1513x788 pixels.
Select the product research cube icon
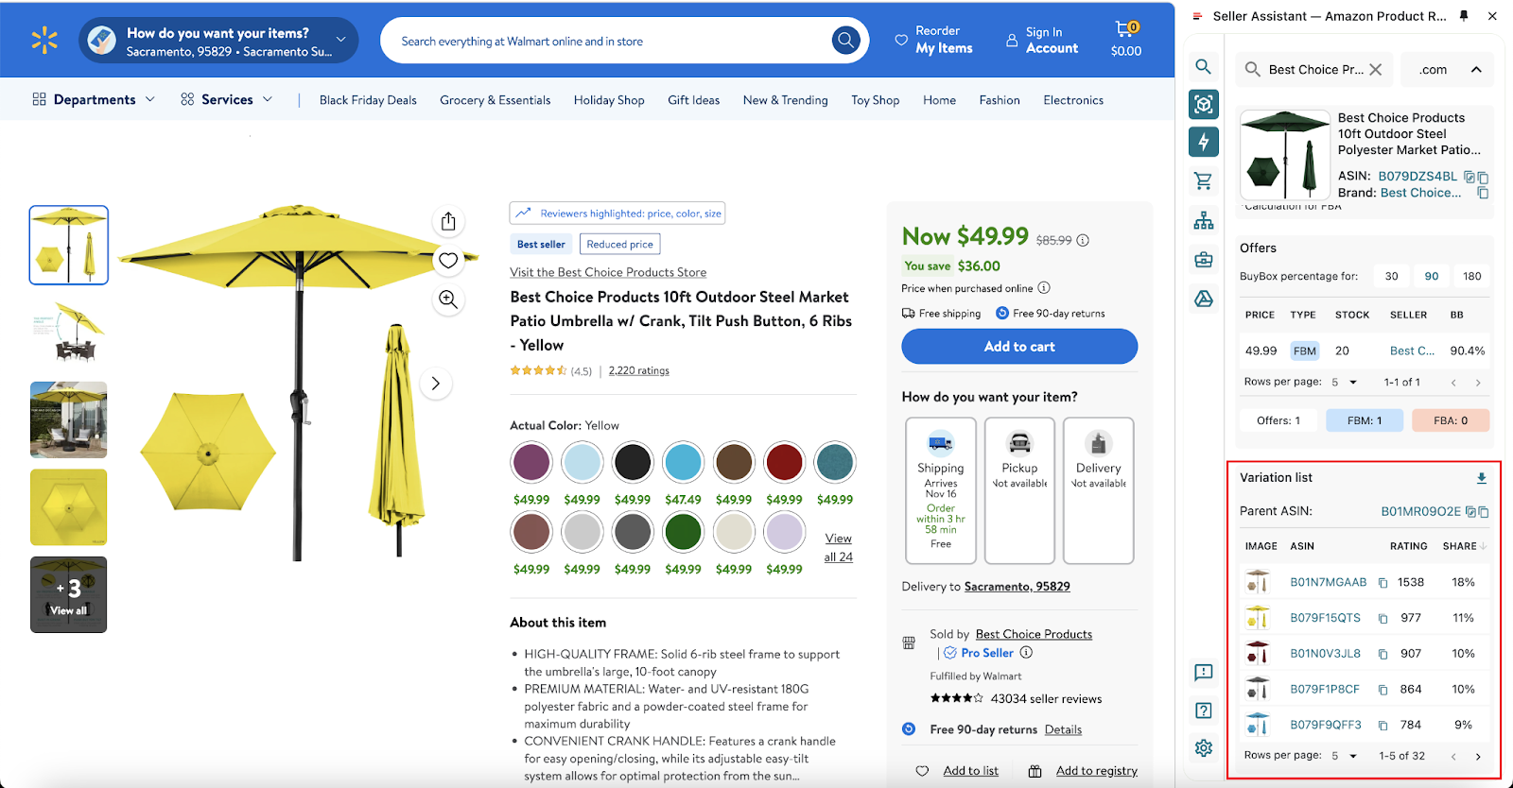[x=1203, y=104]
